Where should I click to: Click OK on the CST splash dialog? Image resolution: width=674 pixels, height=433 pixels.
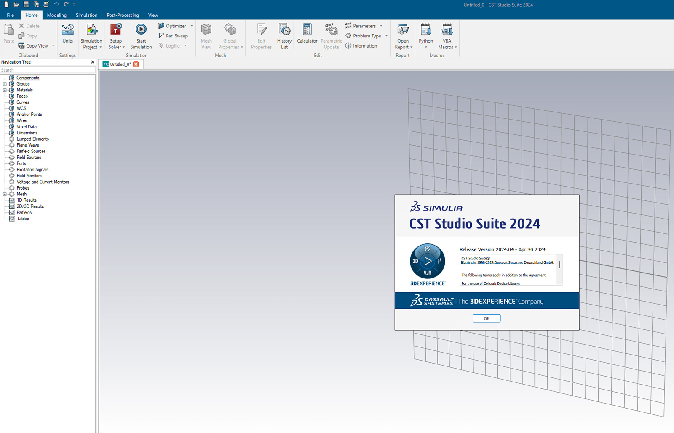[x=486, y=318]
